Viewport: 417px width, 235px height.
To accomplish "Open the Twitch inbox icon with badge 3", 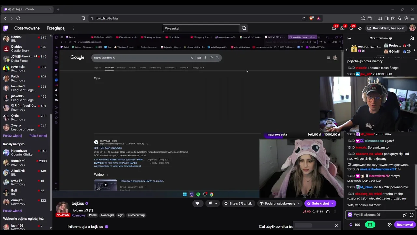I will click(342, 28).
